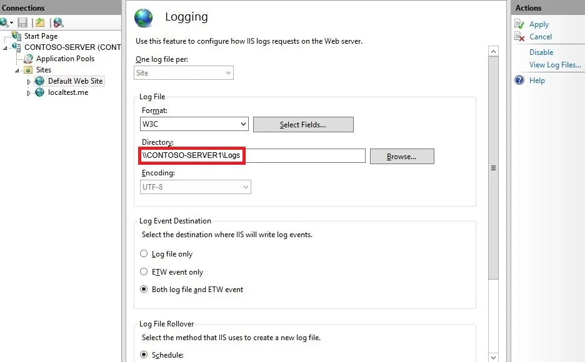
Task: Click the localtest.me globe icon
Action: coord(39,92)
